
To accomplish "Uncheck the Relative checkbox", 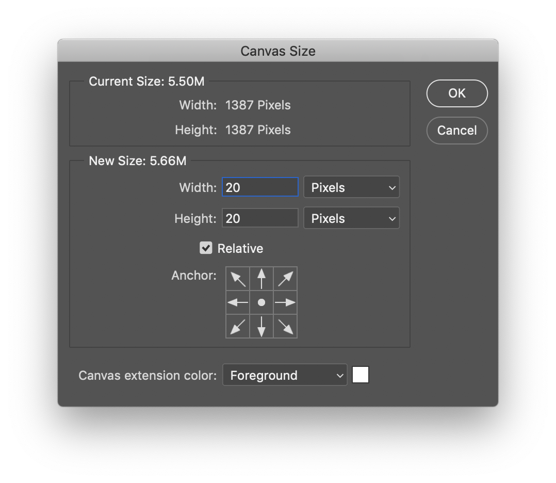I will pos(206,248).
